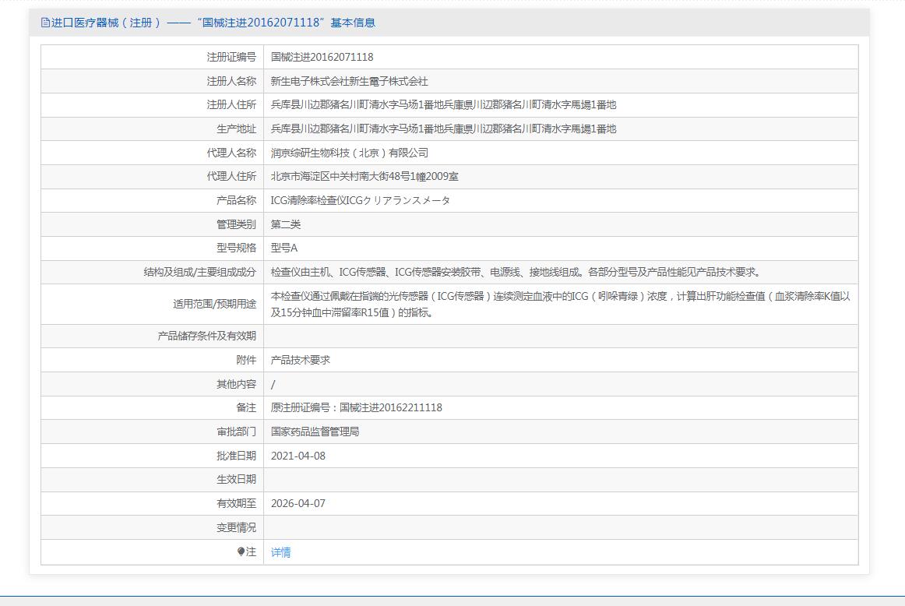The height and width of the screenshot is (606, 905).
Task: Select the slash value in 其他内容 row
Action: point(273,384)
